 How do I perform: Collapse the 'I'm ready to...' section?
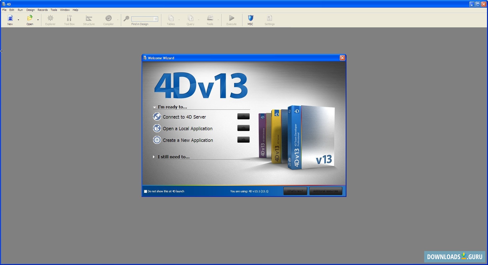point(154,107)
